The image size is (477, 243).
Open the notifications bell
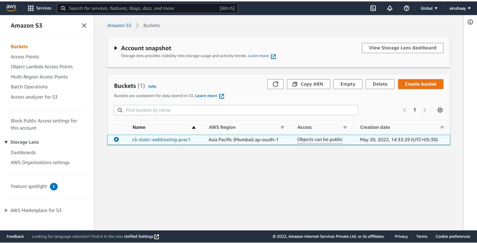(x=390, y=8)
